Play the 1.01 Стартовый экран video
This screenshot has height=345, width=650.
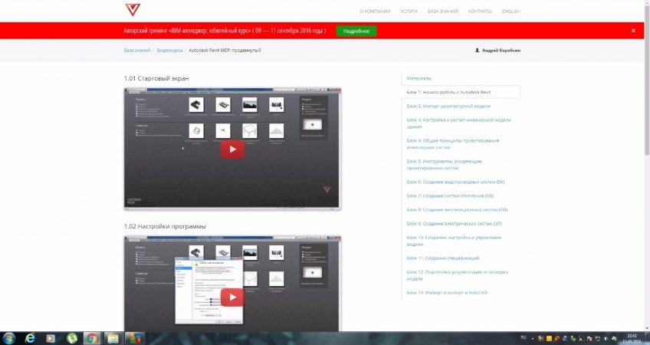pyautogui.click(x=232, y=149)
